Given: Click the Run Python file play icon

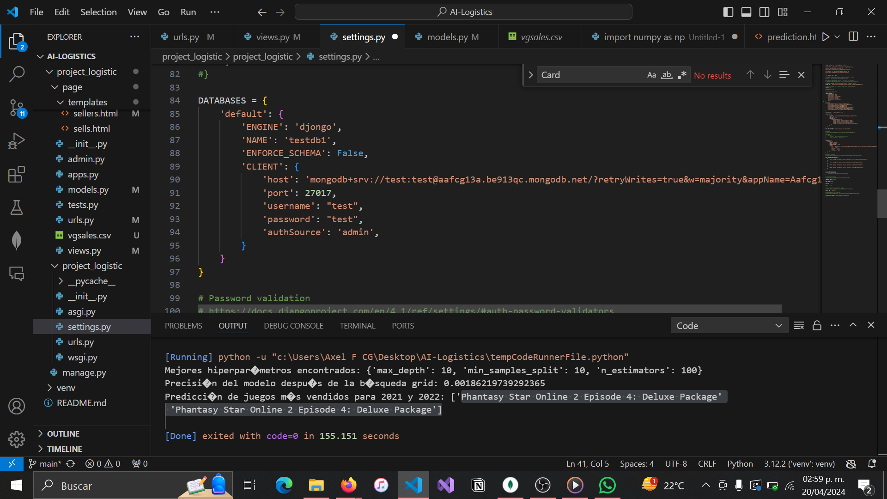Looking at the screenshot, I should [826, 37].
